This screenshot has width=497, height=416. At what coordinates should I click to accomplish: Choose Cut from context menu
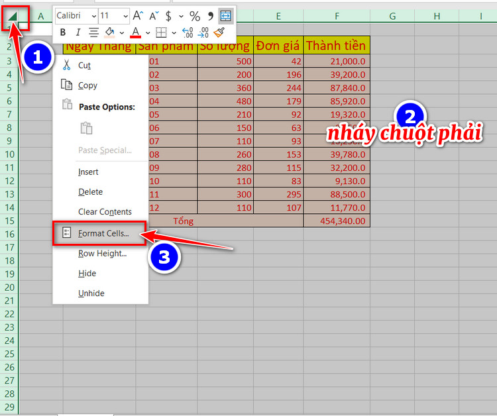pyautogui.click(x=101, y=66)
